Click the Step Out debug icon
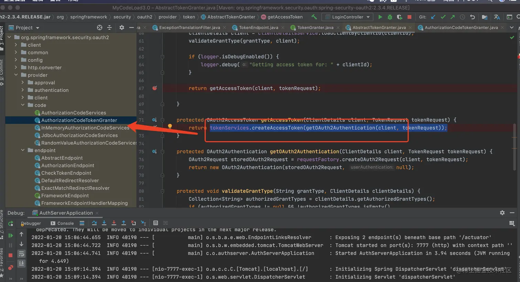This screenshot has height=282, width=520. pyautogui.click(x=124, y=223)
